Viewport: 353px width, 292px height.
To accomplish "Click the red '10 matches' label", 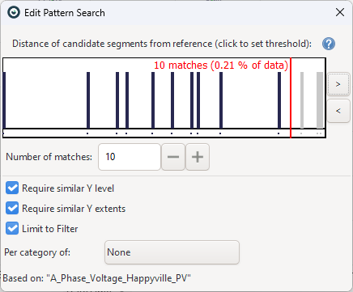I will coord(221,66).
